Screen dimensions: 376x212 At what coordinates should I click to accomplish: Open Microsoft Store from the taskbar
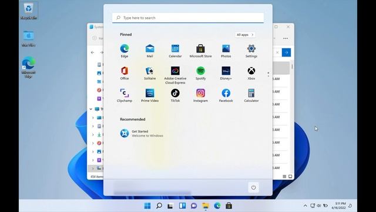(x=229, y=206)
